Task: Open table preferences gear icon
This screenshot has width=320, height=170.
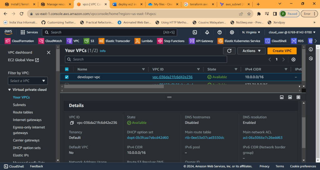Action: pyautogui.click(x=293, y=59)
